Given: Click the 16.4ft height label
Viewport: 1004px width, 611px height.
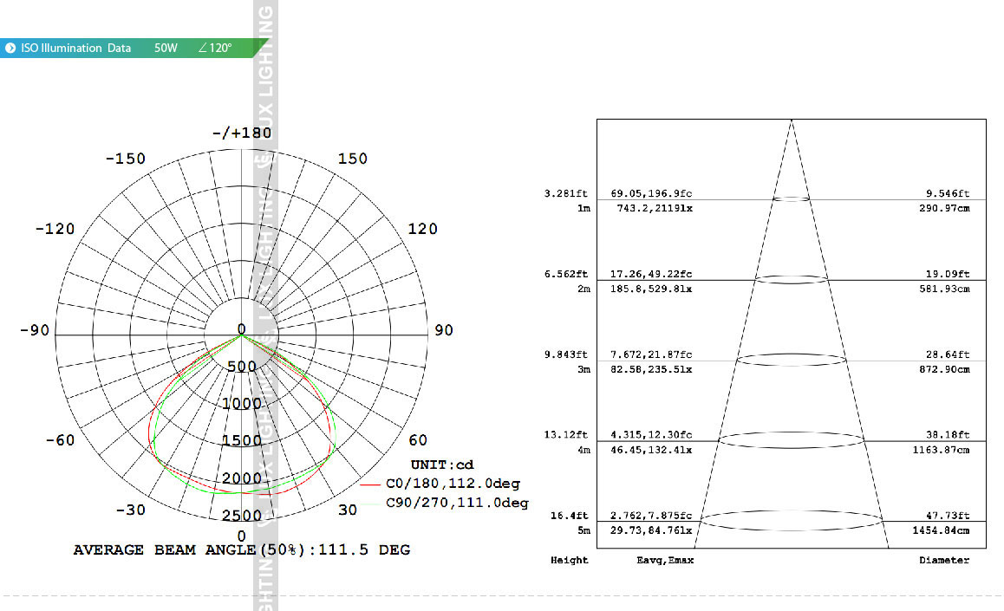Looking at the screenshot, I should click(x=570, y=516).
